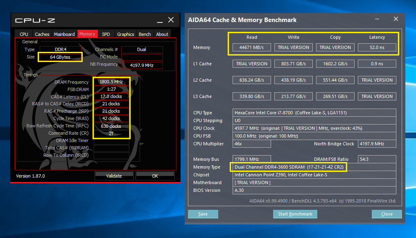This screenshot has height=238, width=416.
Task: Close AIDA64 window with the X icon
Action: point(396,19)
